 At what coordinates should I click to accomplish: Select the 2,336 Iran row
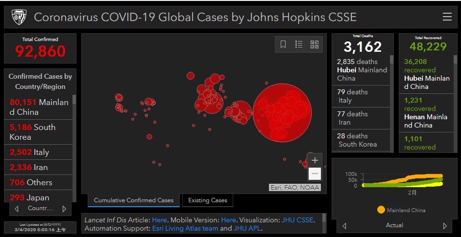tap(39, 168)
